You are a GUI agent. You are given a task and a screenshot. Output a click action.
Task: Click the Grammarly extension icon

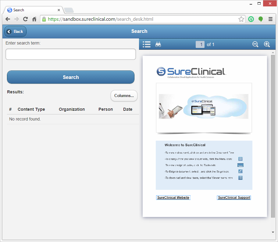[x=251, y=19]
